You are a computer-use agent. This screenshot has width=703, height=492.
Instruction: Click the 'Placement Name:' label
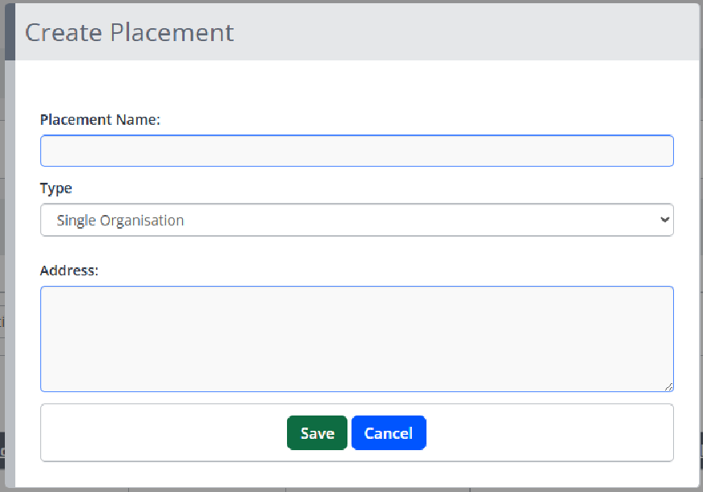(100, 120)
